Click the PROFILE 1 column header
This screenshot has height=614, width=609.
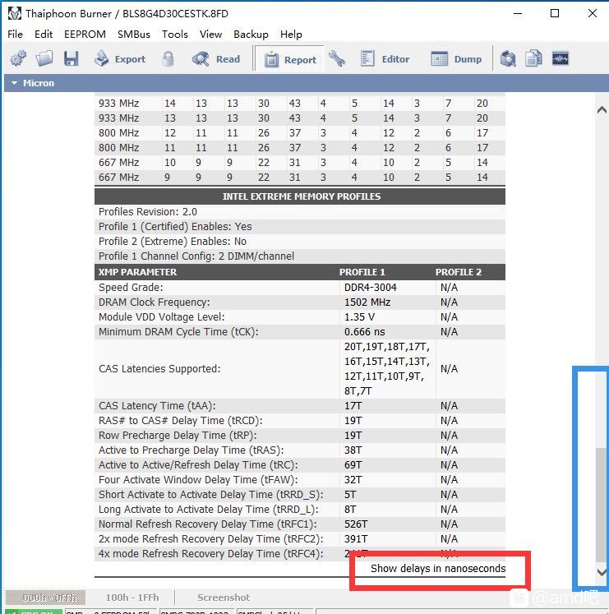click(362, 272)
